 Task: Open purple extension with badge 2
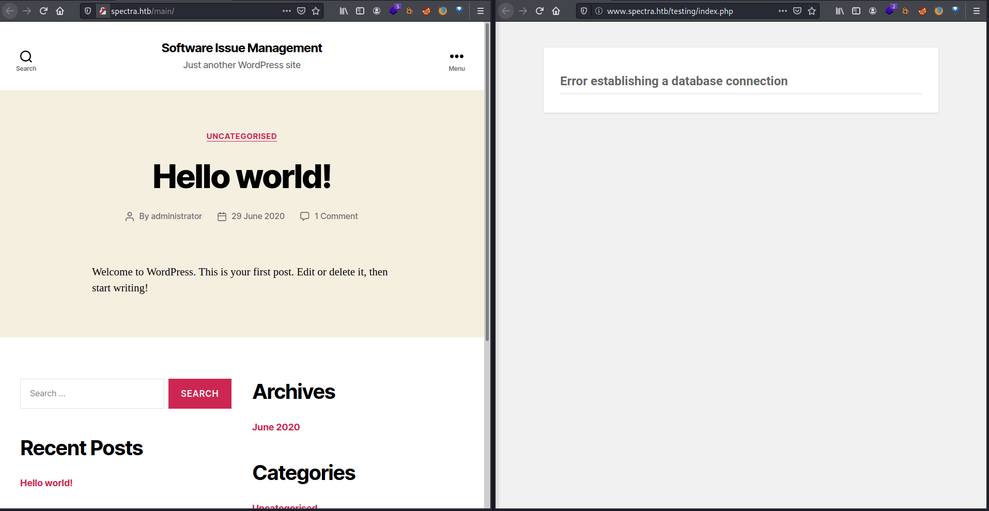pyautogui.click(x=890, y=10)
